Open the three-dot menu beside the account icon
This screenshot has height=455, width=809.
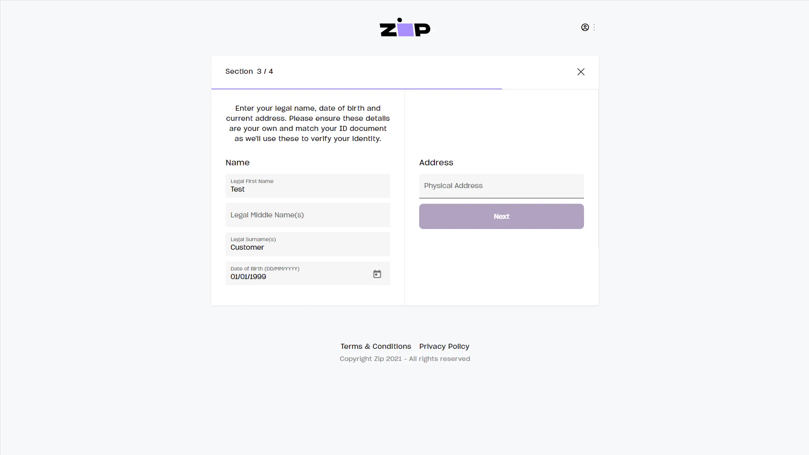click(594, 27)
